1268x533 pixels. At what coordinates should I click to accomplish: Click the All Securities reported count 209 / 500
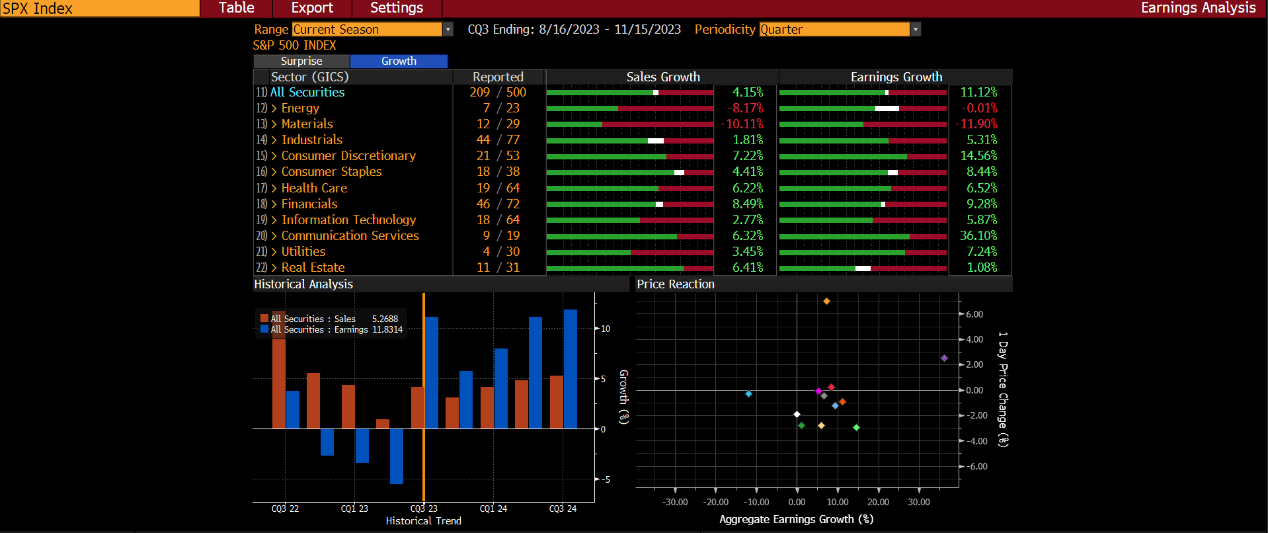click(498, 92)
